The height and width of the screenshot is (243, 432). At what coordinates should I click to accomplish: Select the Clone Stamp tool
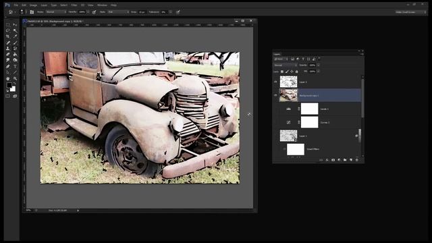[x=8, y=49]
